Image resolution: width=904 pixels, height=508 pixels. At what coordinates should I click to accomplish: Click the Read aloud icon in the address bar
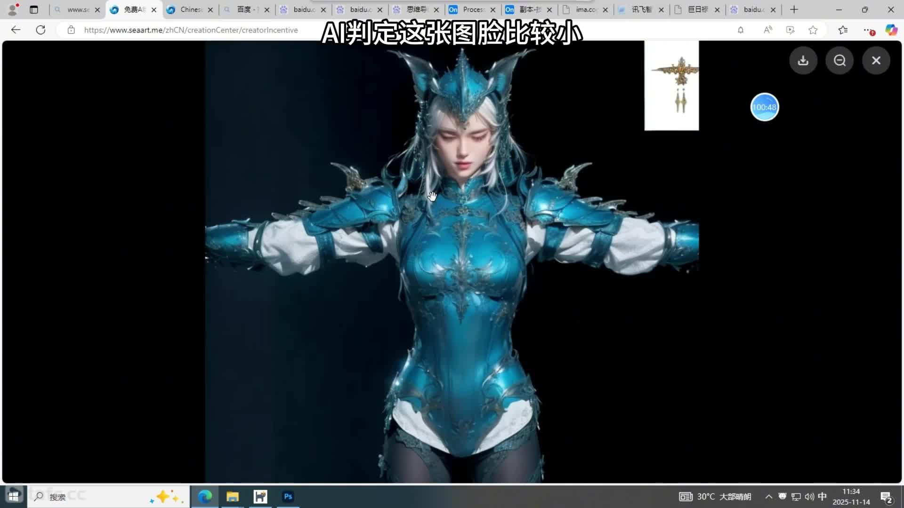point(767,30)
